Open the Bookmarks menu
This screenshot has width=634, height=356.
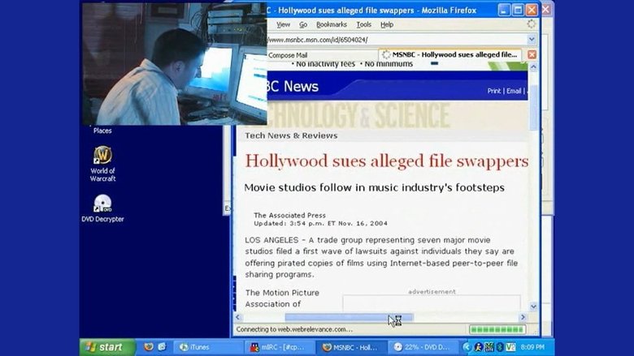(332, 24)
